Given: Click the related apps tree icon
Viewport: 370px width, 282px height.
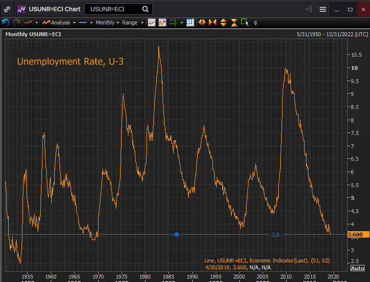Looking at the screenshot, I should click(x=309, y=9).
